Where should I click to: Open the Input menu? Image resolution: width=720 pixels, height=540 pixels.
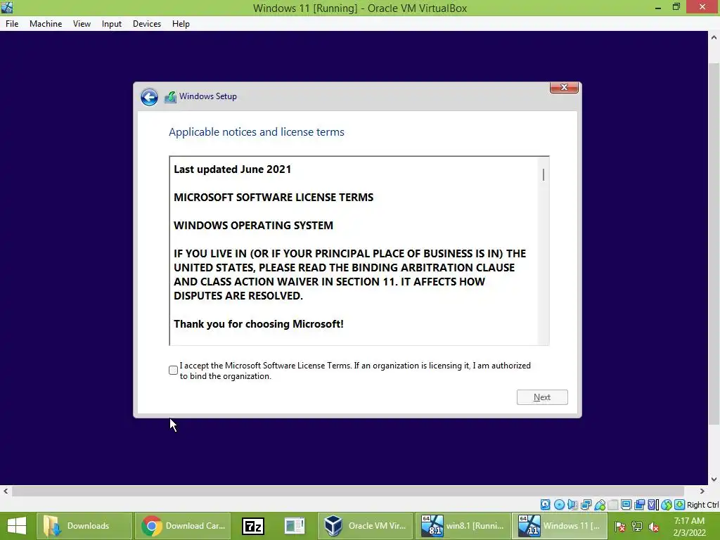[112, 24]
